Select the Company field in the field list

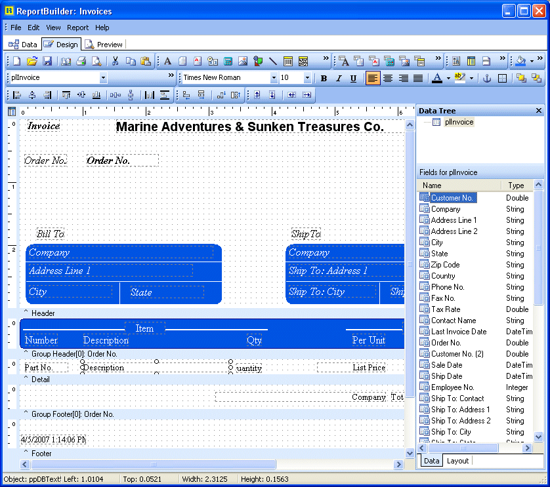tap(446, 209)
